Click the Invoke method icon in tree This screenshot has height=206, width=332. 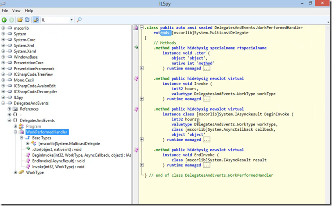click(x=28, y=167)
